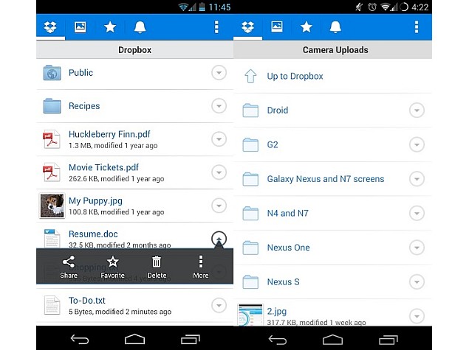Open the Nexus S folder

click(332, 282)
